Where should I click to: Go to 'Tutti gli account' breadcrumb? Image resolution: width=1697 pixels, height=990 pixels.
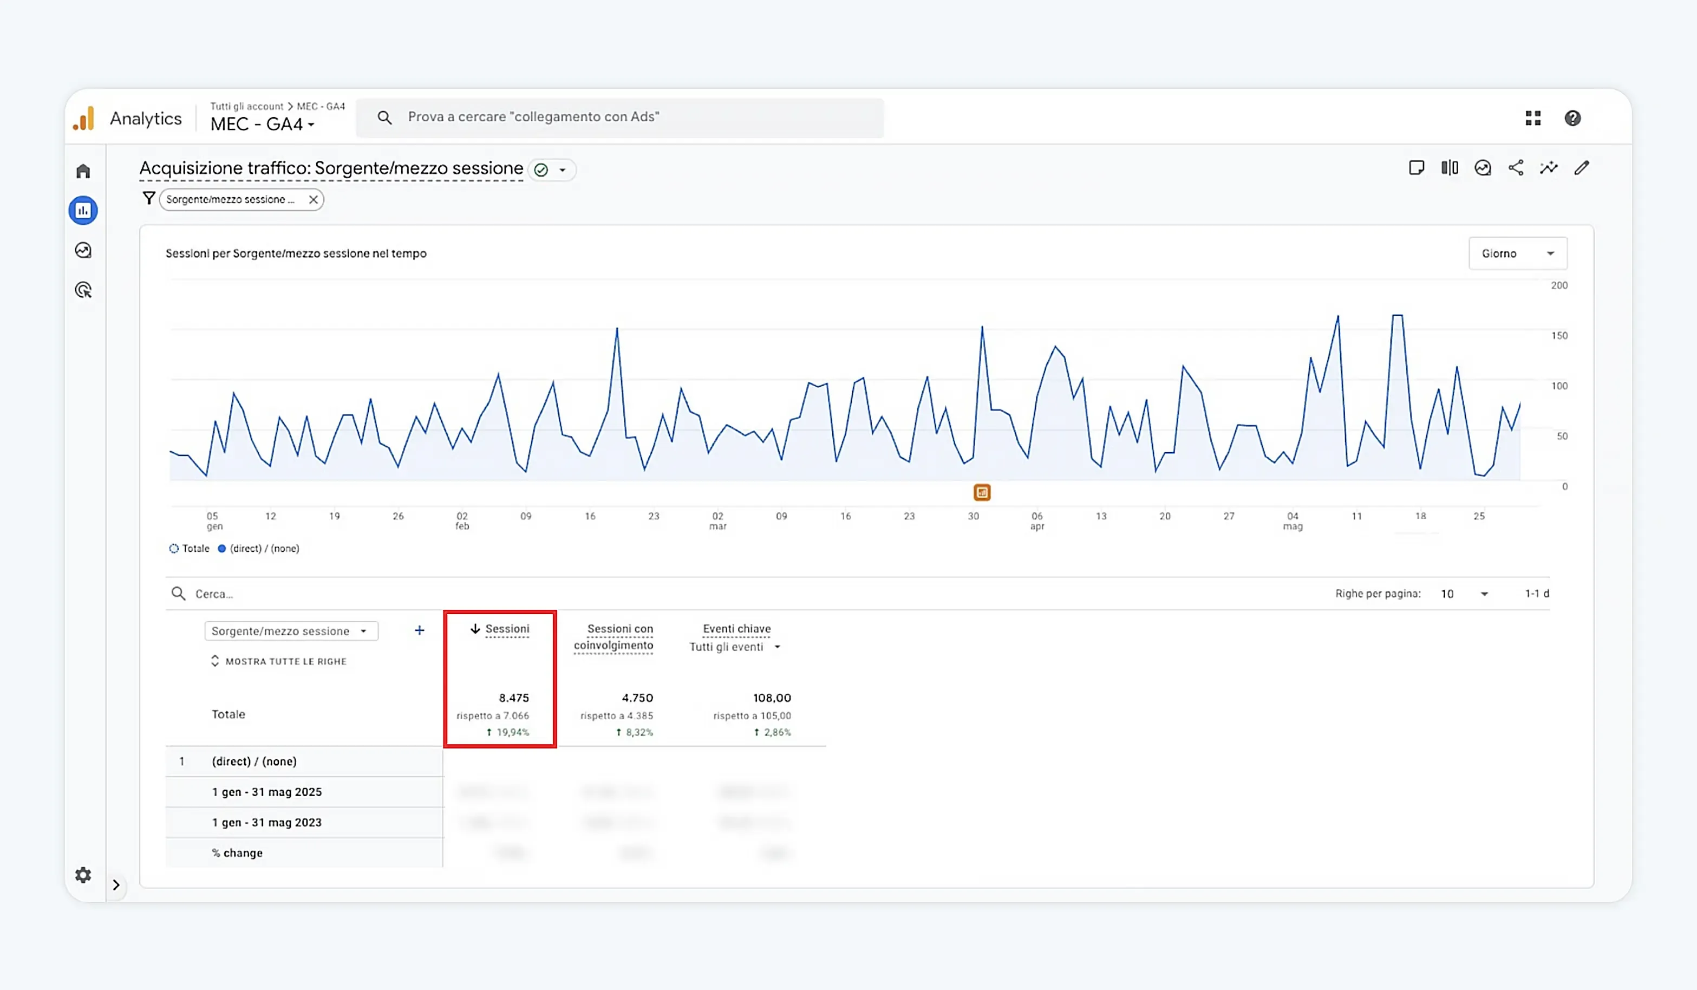point(246,106)
